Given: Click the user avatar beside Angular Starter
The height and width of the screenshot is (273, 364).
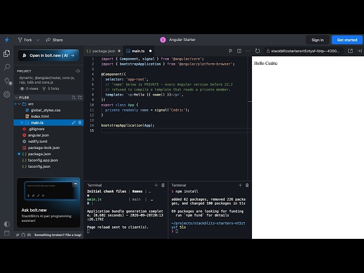Looking at the screenshot, I should point(163,40).
